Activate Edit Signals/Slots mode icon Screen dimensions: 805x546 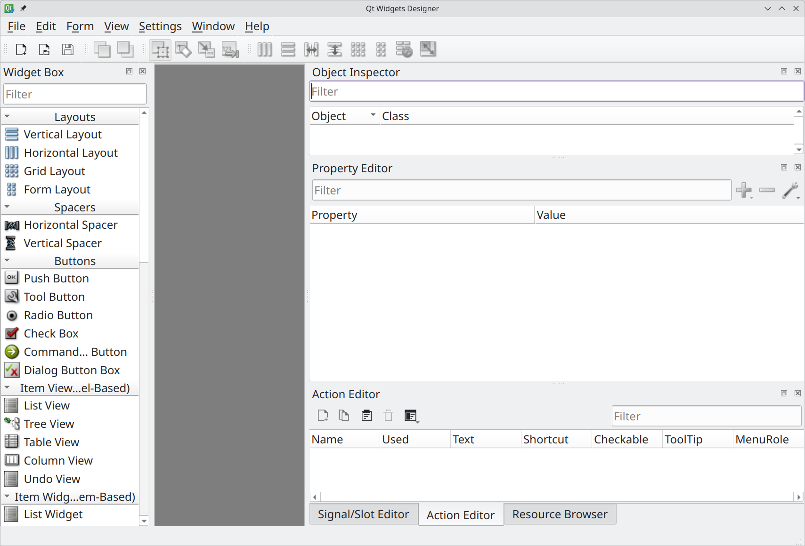point(183,49)
